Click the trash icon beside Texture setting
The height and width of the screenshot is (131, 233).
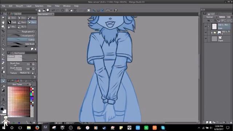click(33, 73)
